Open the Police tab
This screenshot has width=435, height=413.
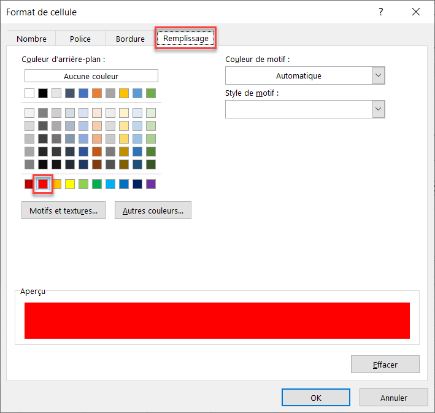(80, 39)
